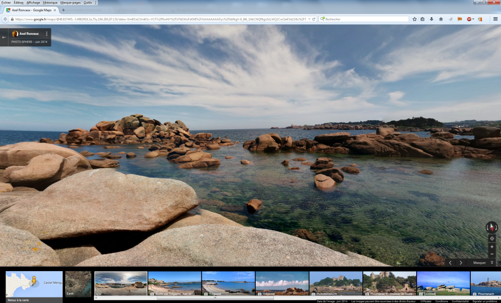Open the URL history dropdown arrow

[309, 19]
